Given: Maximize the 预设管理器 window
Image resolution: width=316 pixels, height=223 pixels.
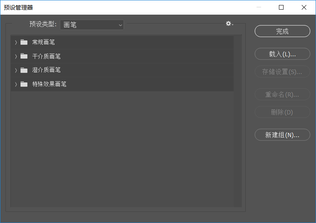Looking at the screenshot, I should (x=281, y=7).
